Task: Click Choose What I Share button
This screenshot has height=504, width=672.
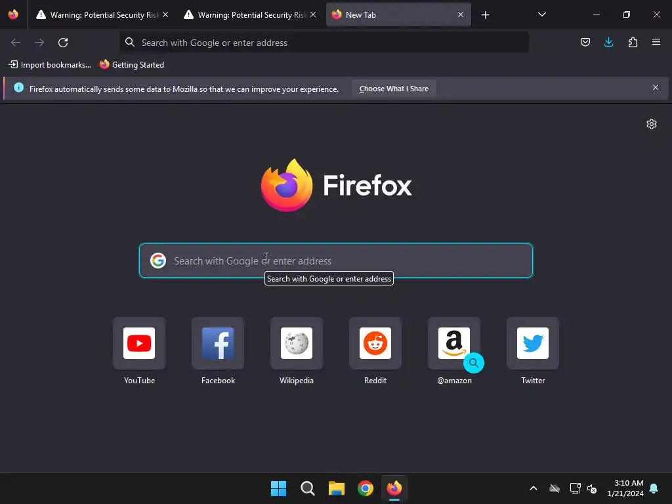Action: tap(394, 89)
